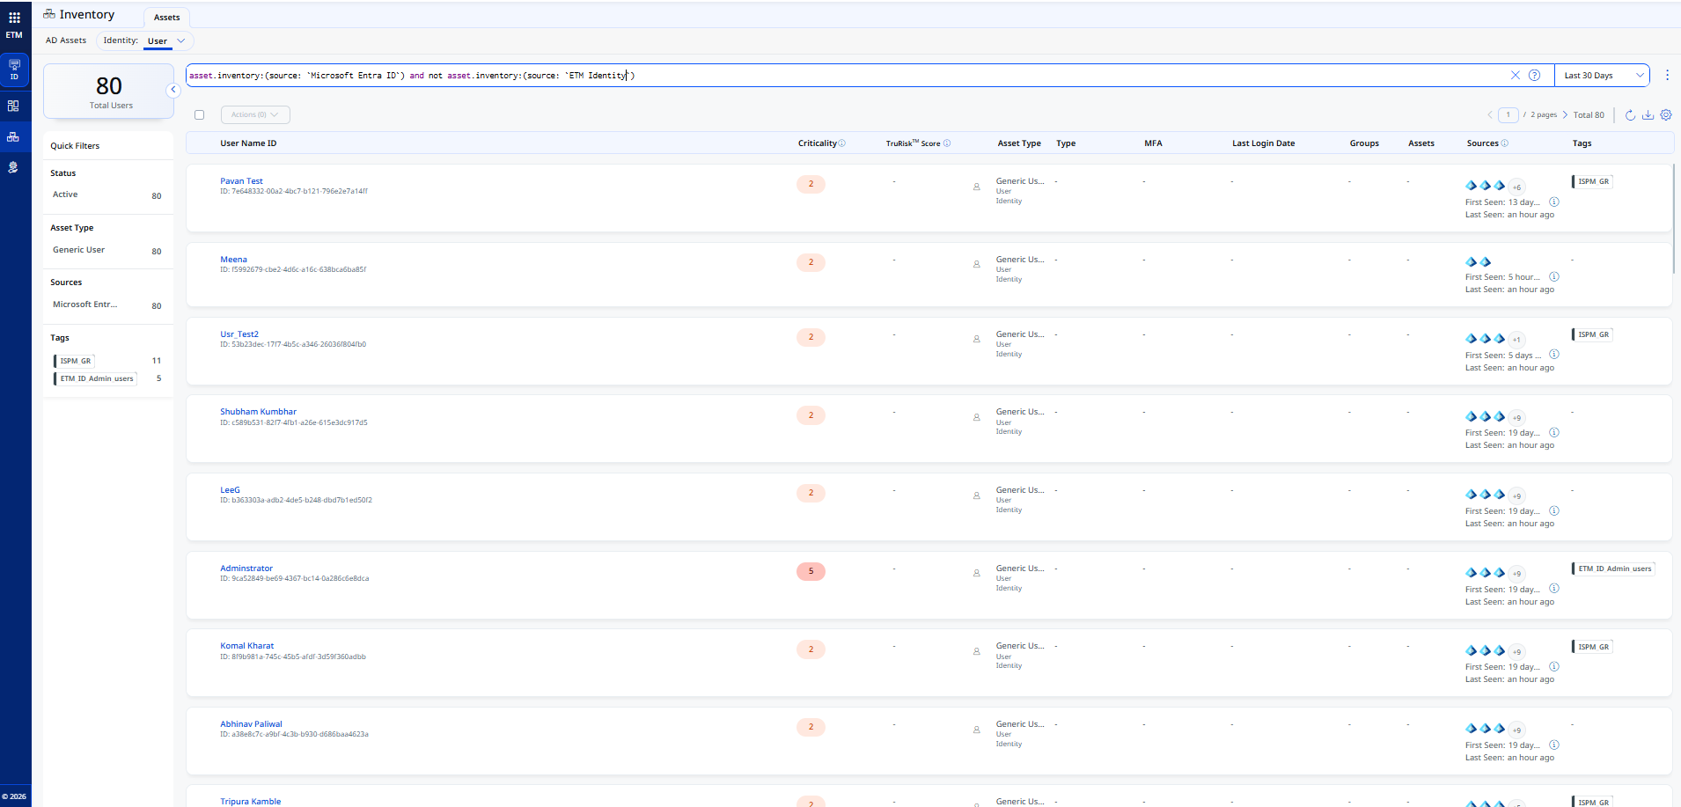
Task: Toggle the select-all users checkbox
Action: [x=200, y=114]
